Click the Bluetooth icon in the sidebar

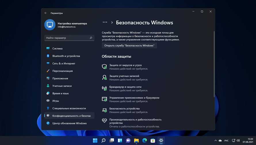click(x=48, y=56)
